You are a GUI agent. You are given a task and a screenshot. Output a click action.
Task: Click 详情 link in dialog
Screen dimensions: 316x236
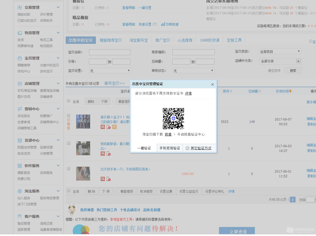[188, 94]
